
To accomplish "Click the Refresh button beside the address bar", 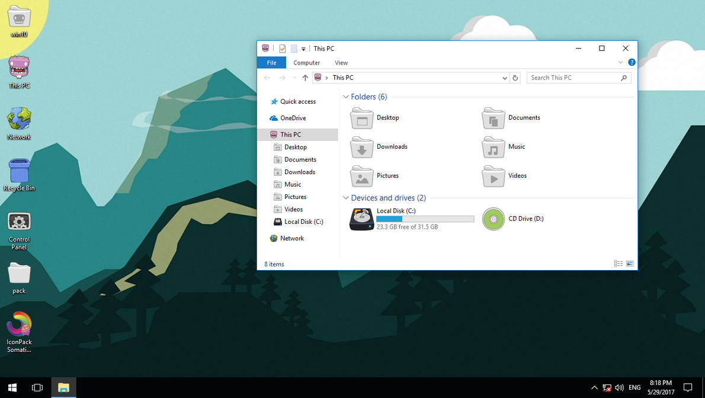I will pos(515,78).
